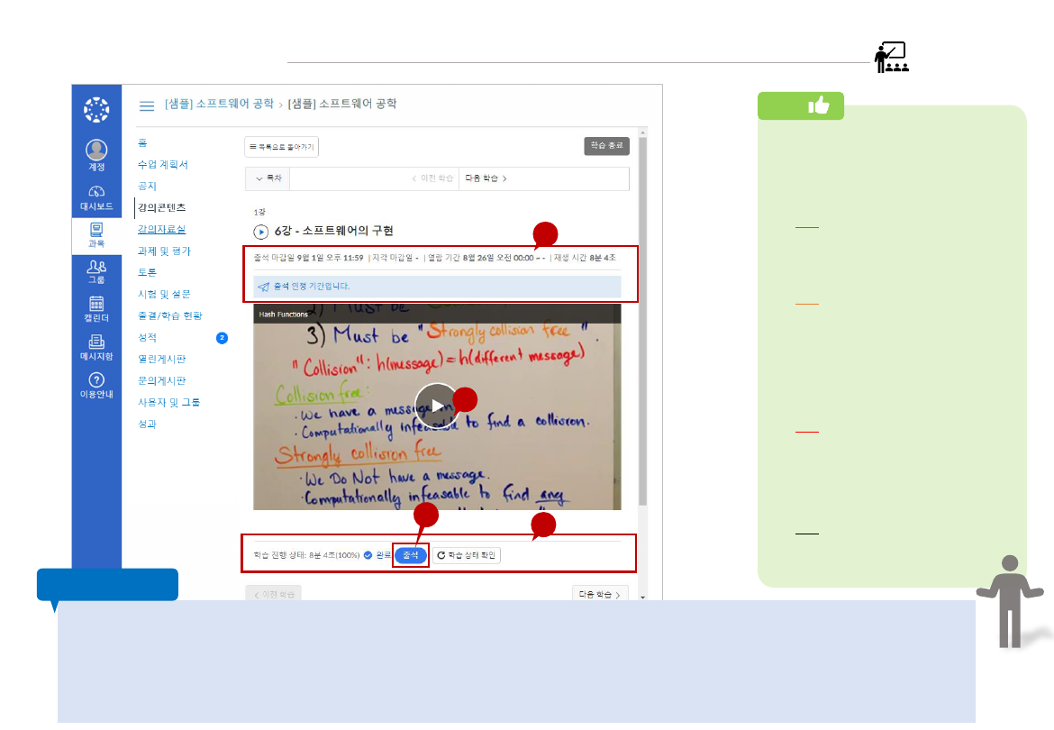Click the Canvas logo in sidebar
Viewport: 1054px width, 730px height.
point(96,109)
